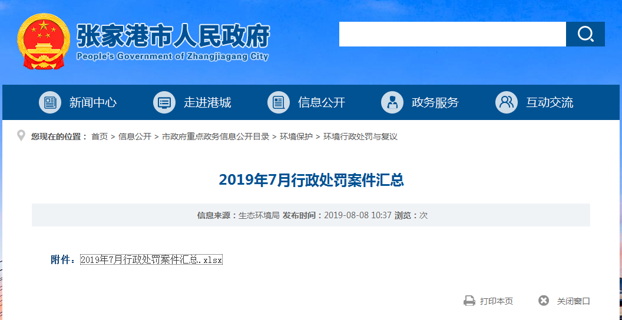622x320 pixels.
Task: Open the 信息公开 navigation item
Action: 322,102
